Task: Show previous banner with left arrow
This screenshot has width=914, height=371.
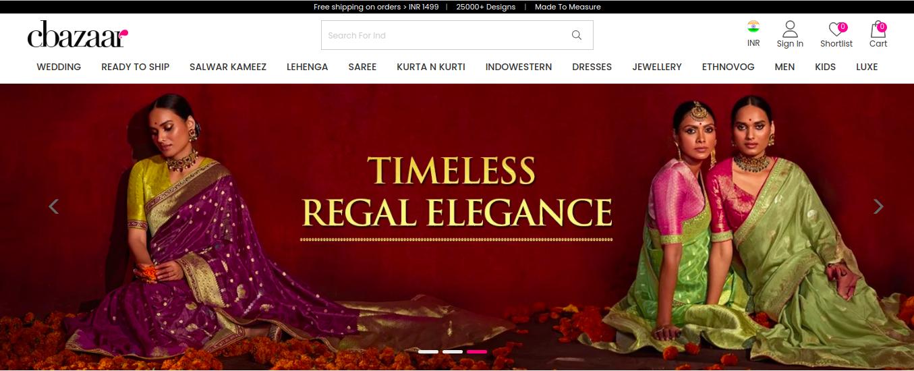Action: coord(53,206)
